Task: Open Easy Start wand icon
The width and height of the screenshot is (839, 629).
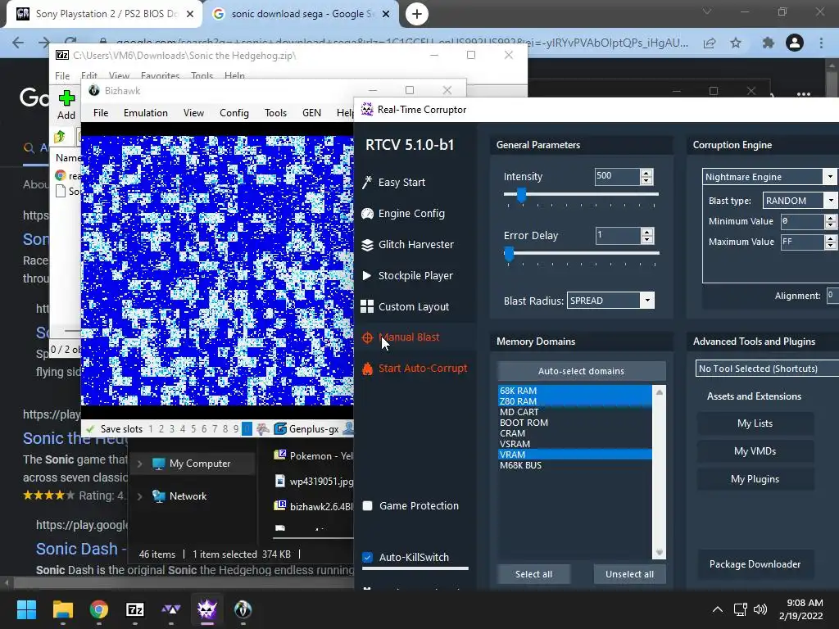Action: pyautogui.click(x=367, y=183)
